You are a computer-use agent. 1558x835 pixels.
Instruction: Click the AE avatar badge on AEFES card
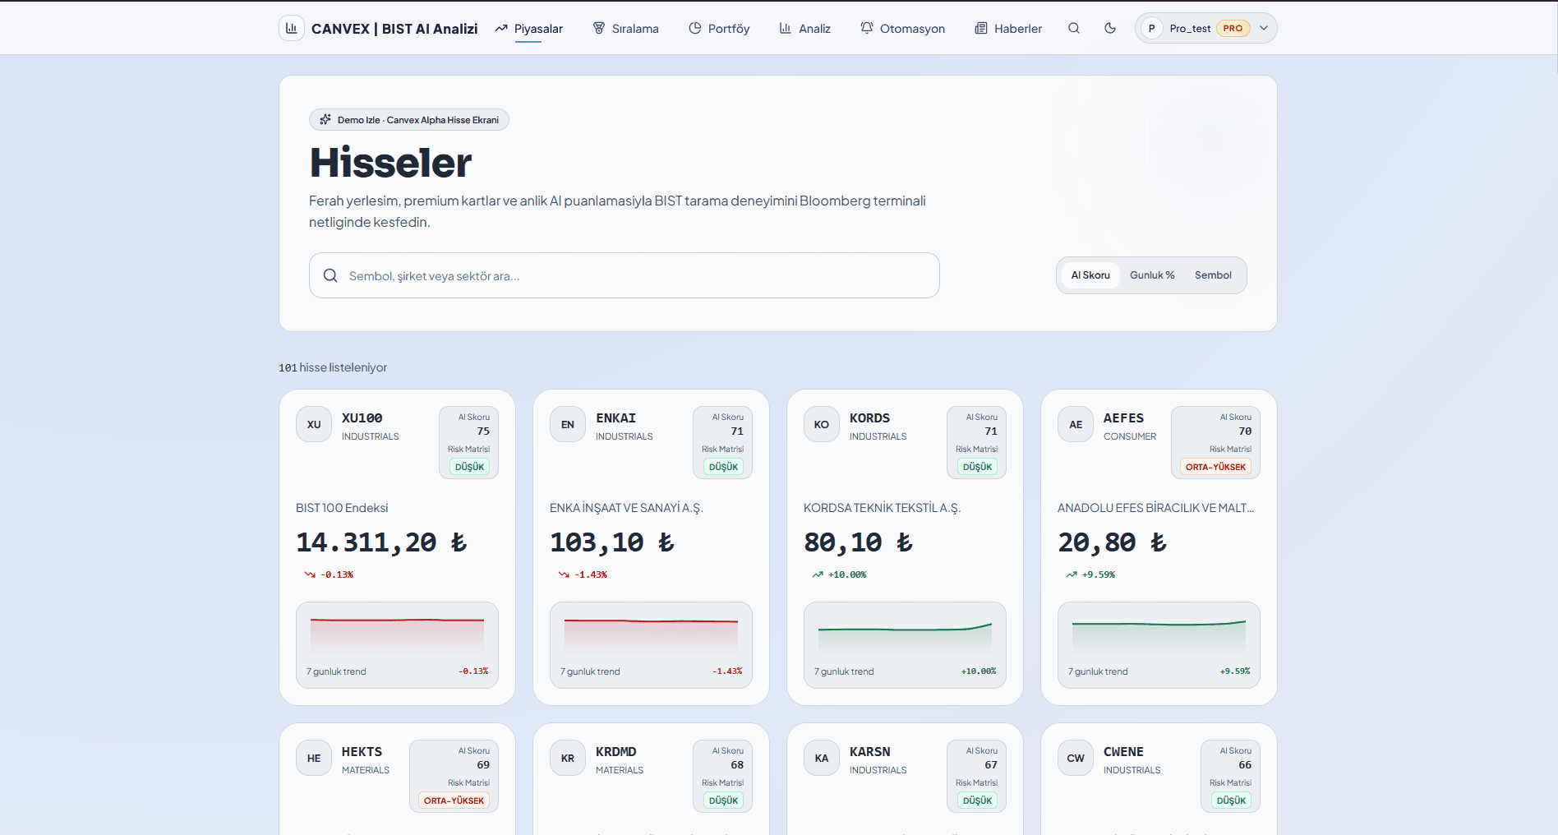(x=1076, y=425)
